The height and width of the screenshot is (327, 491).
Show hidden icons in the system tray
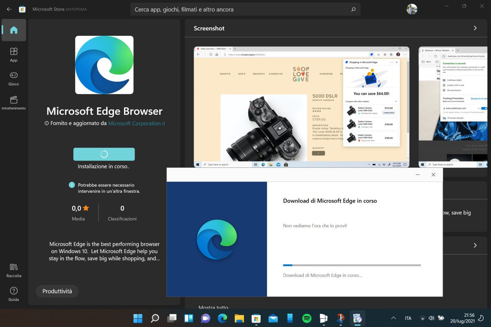pyautogui.click(x=393, y=318)
